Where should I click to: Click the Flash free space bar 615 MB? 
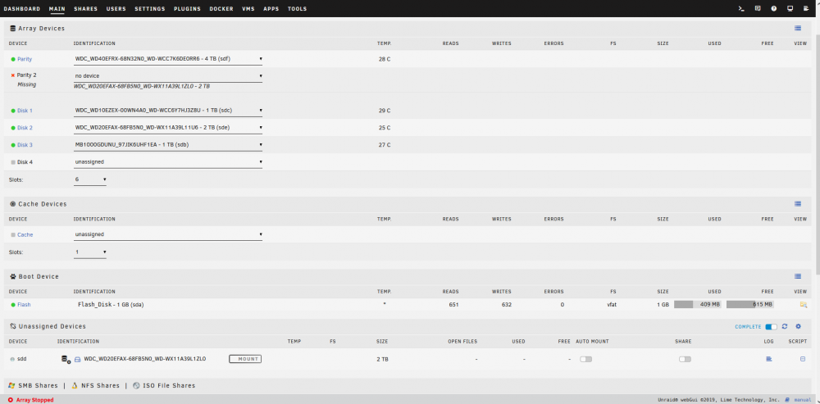pos(750,304)
